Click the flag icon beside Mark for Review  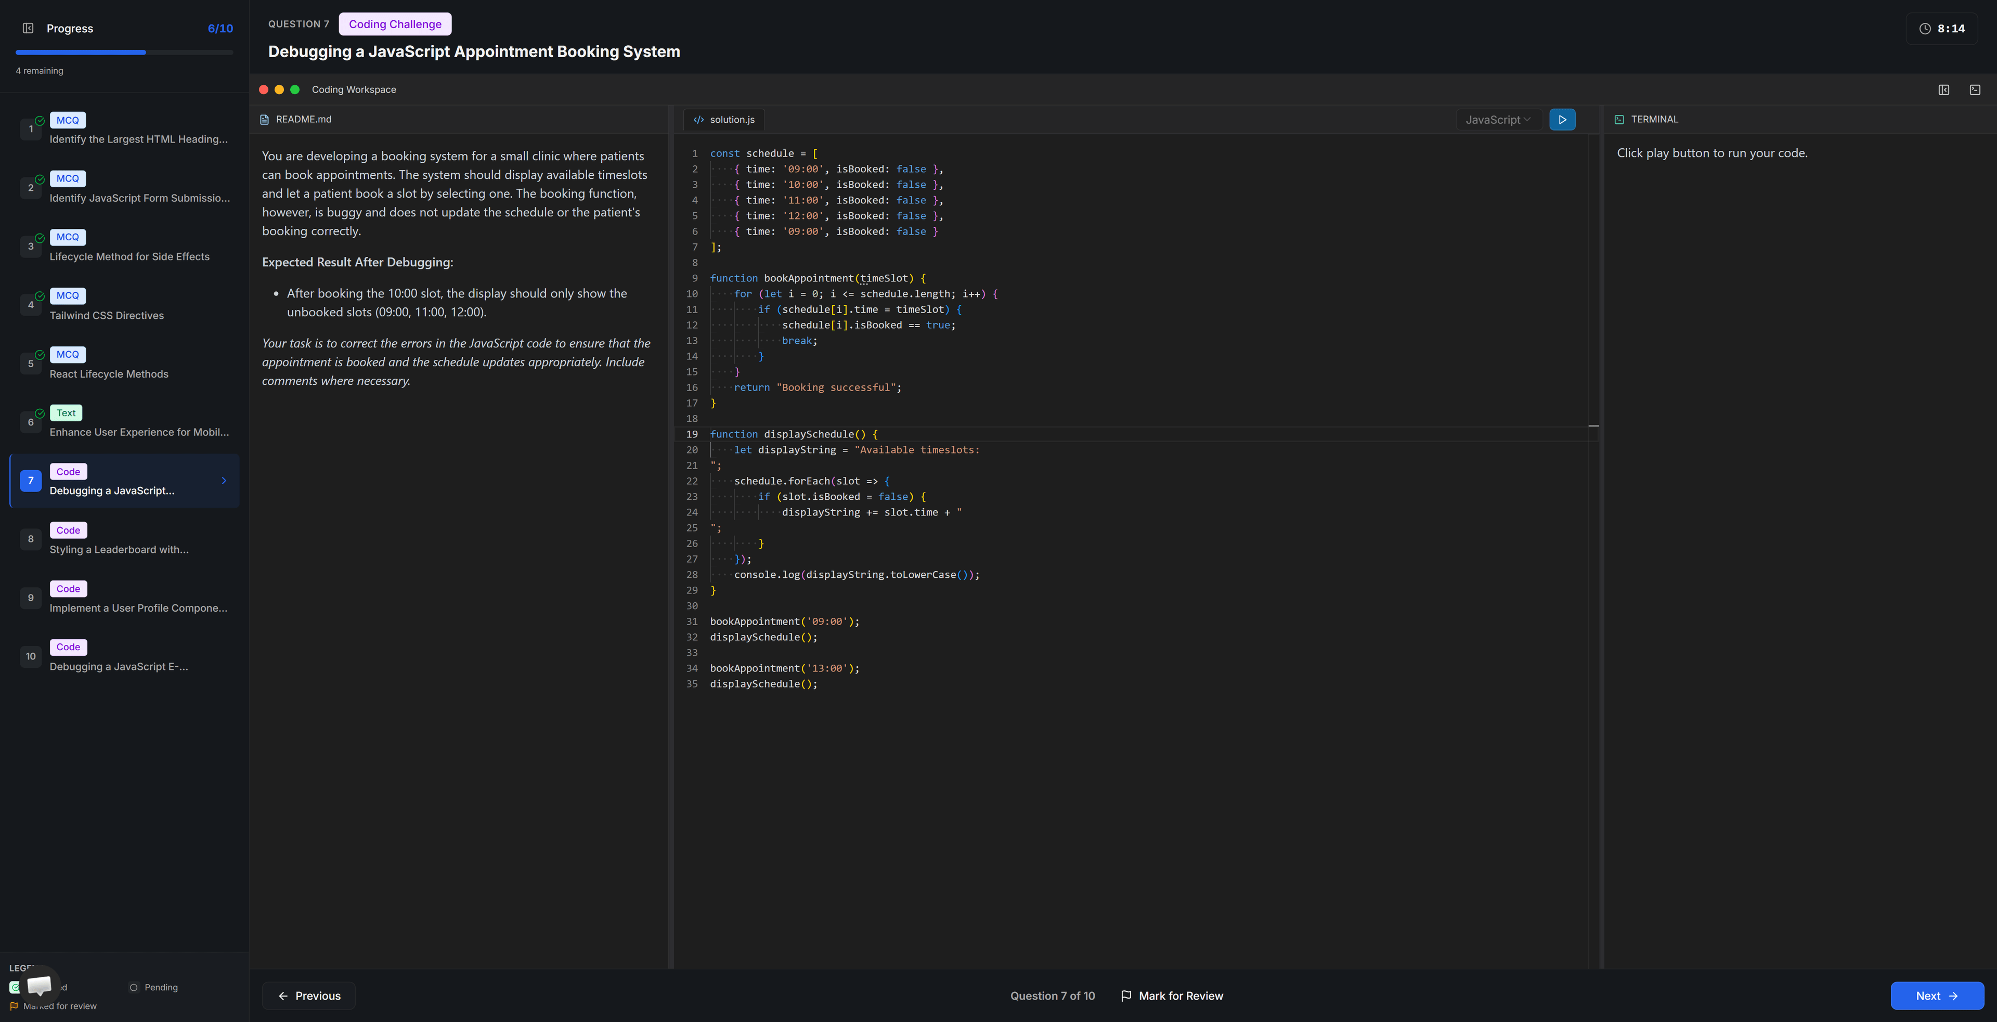click(1125, 995)
